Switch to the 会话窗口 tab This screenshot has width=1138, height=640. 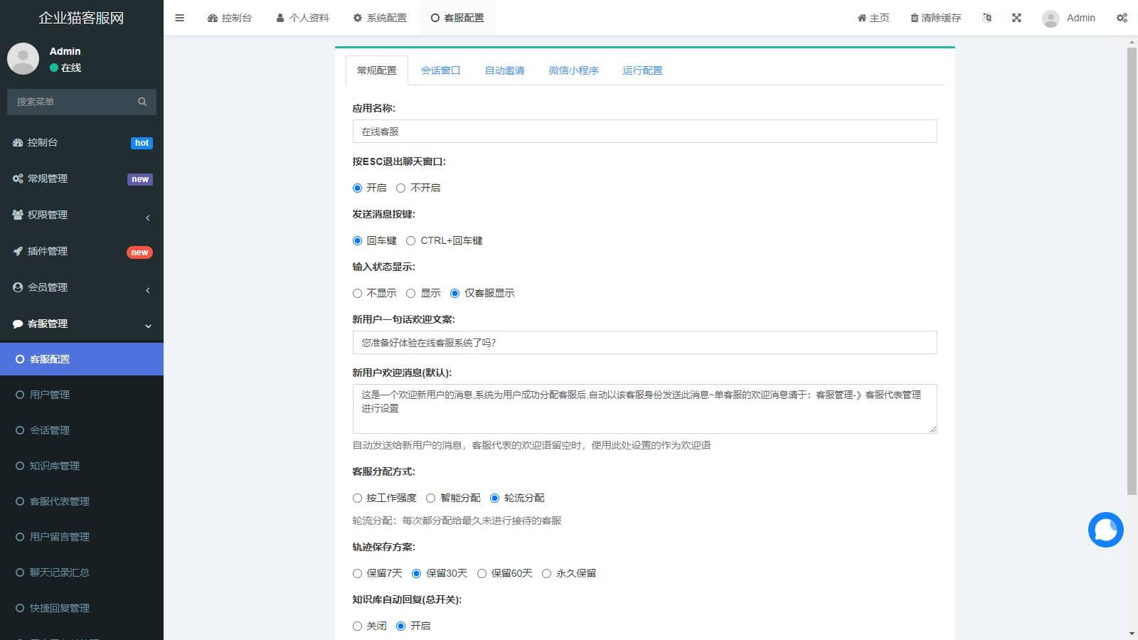click(x=440, y=70)
